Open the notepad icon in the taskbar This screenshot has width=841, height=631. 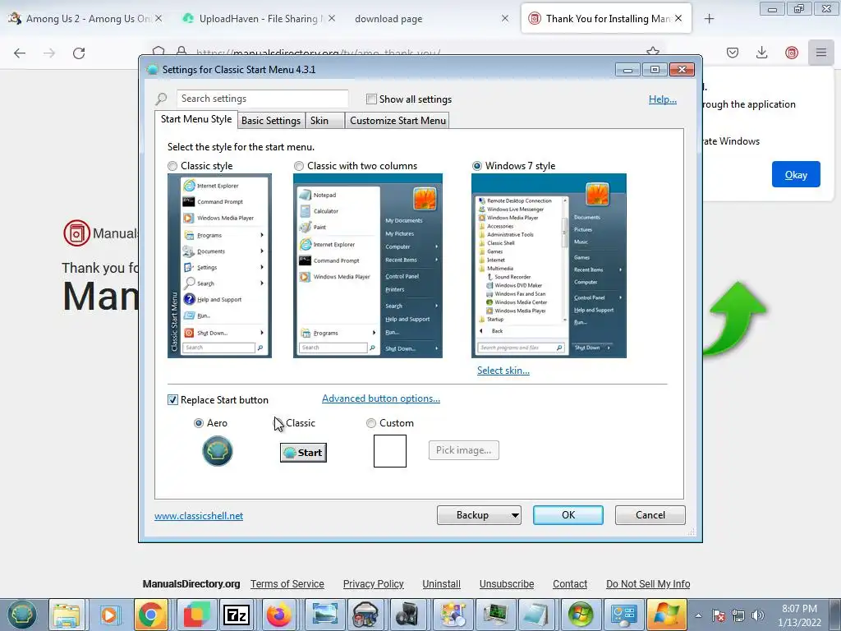point(537,615)
